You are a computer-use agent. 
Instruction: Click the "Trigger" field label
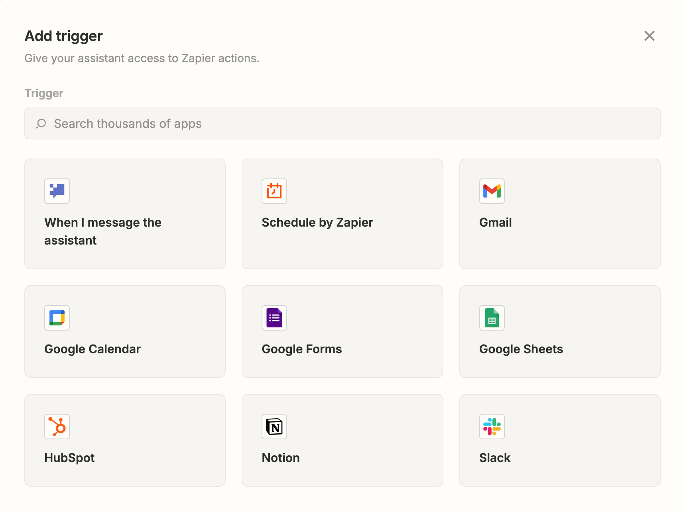pos(44,94)
